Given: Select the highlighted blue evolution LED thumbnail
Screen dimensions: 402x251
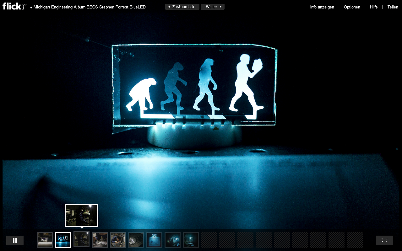Looking at the screenshot, I should pos(63,240).
